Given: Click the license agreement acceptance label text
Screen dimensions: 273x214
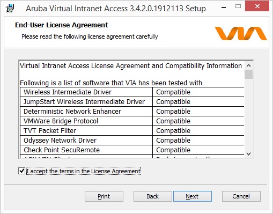Looking at the screenshot, I should pos(84,171).
